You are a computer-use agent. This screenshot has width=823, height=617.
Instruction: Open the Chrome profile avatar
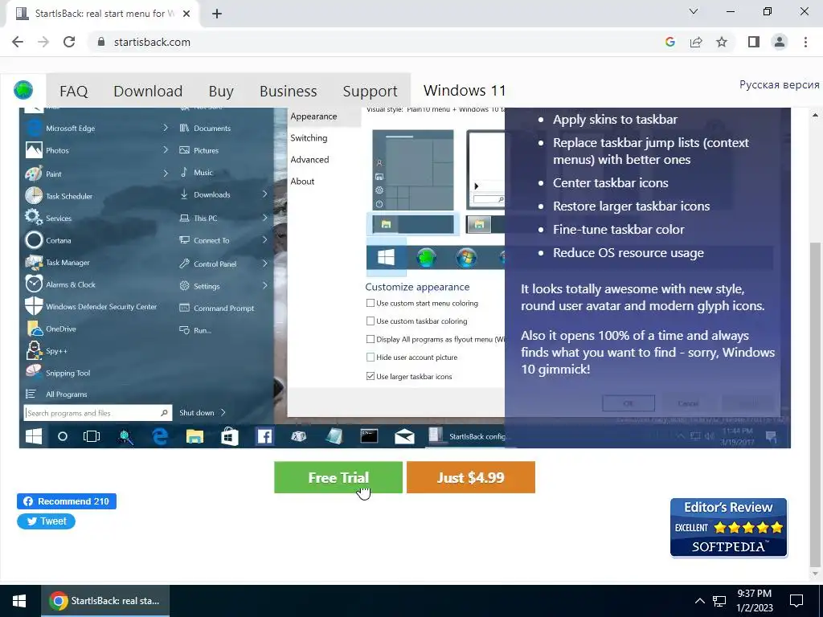point(780,42)
